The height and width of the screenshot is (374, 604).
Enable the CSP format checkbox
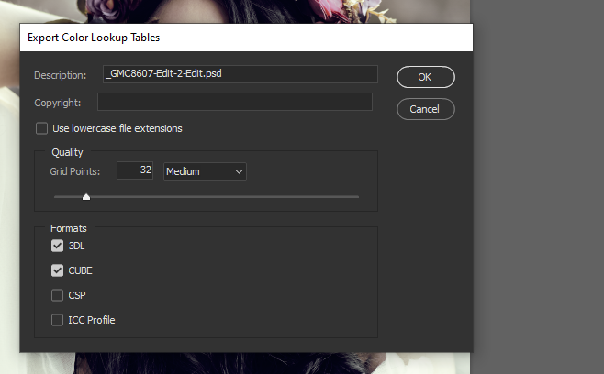(58, 295)
